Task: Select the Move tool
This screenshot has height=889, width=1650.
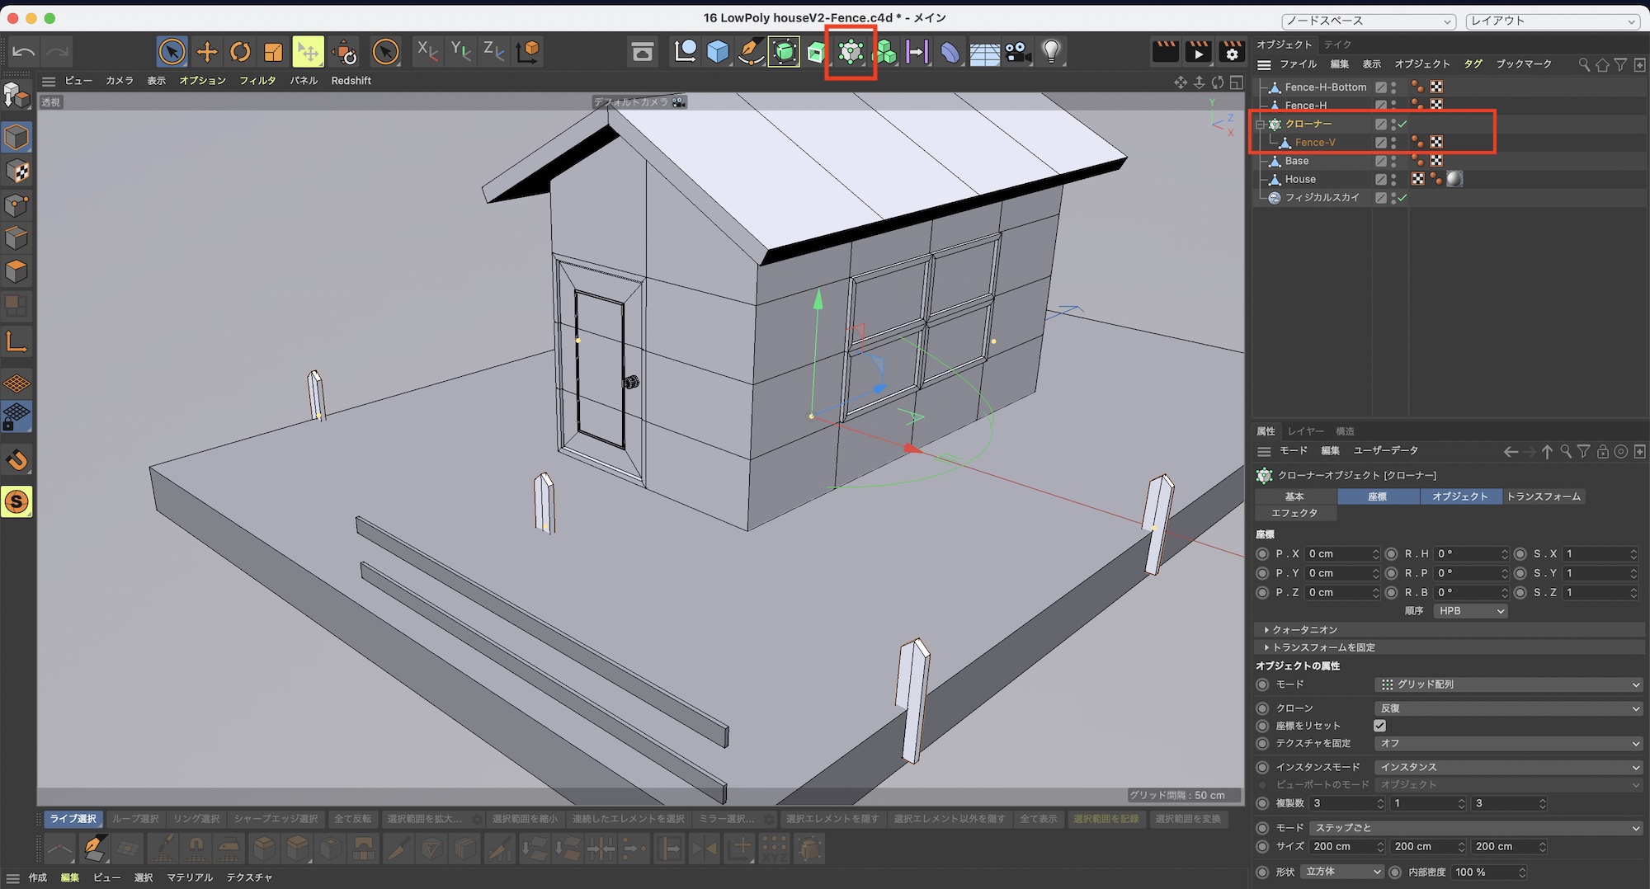Action: pos(206,52)
